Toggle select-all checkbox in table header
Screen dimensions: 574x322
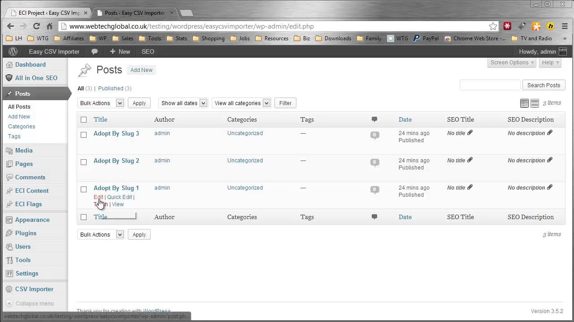pyautogui.click(x=83, y=119)
